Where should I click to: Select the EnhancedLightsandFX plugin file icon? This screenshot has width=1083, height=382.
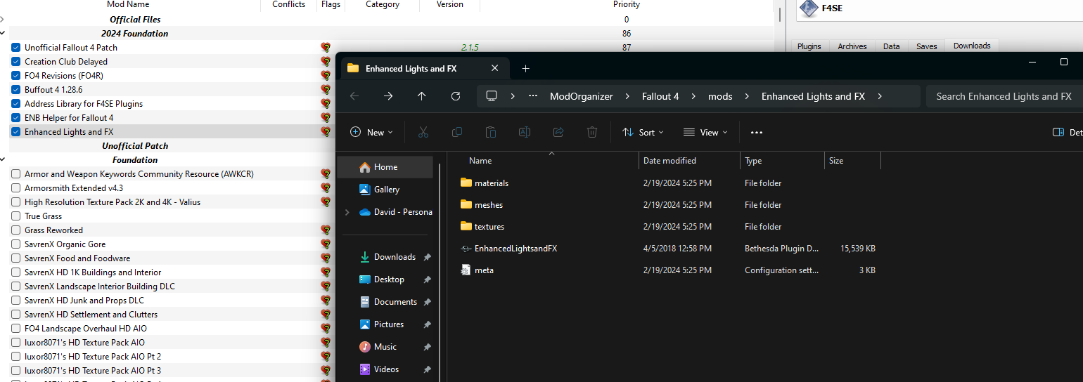pyautogui.click(x=466, y=249)
